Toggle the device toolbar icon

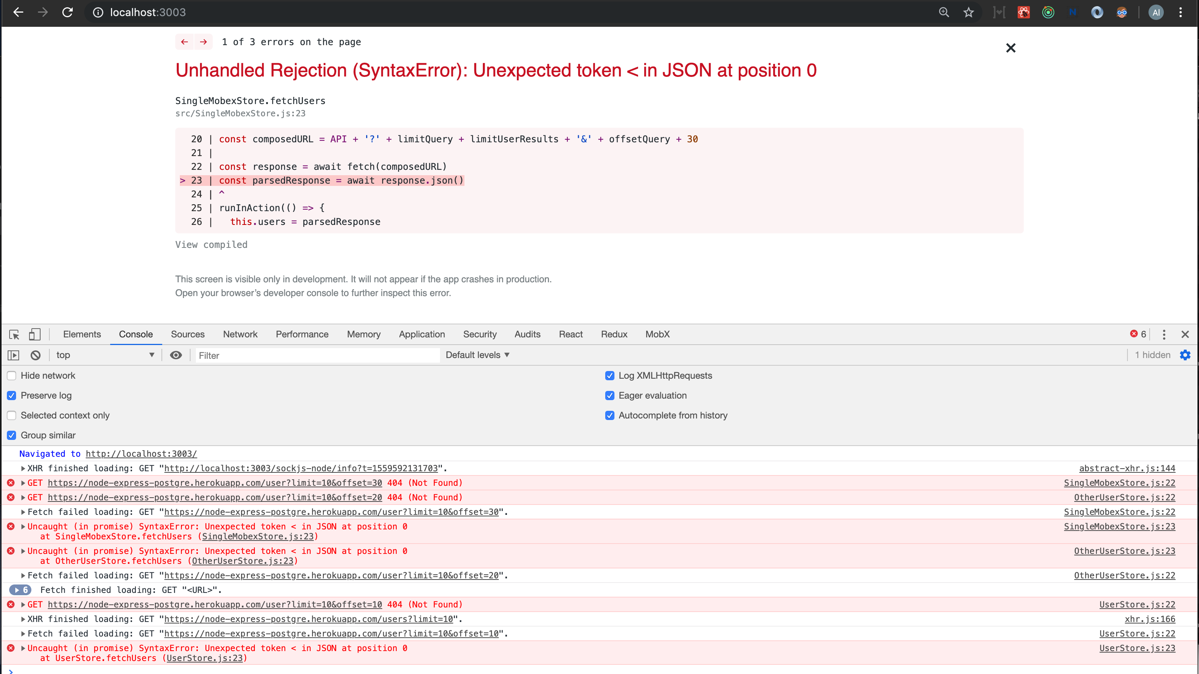pos(34,334)
